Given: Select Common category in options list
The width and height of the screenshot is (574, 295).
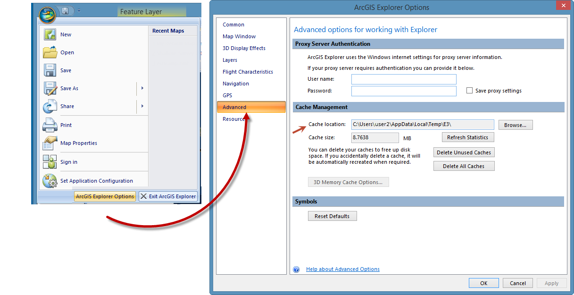Looking at the screenshot, I should click(233, 25).
